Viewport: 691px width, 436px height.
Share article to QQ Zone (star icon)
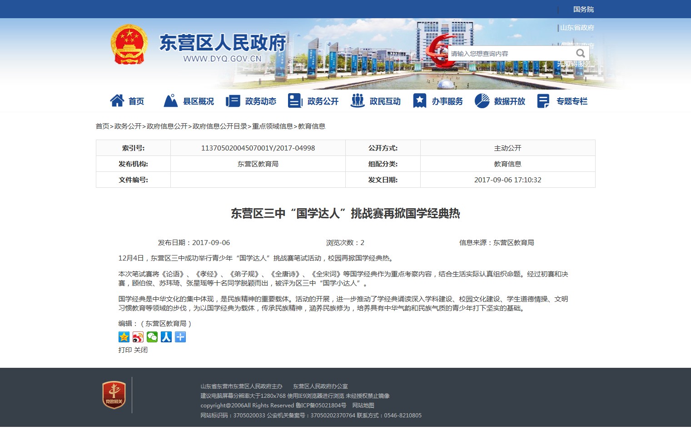124,337
